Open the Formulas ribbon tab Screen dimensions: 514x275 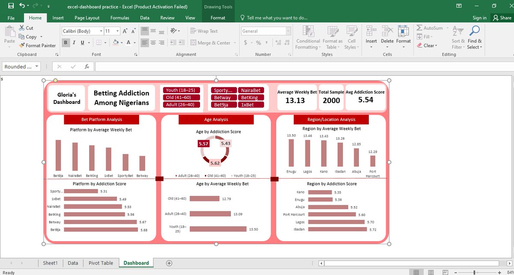[x=120, y=18]
